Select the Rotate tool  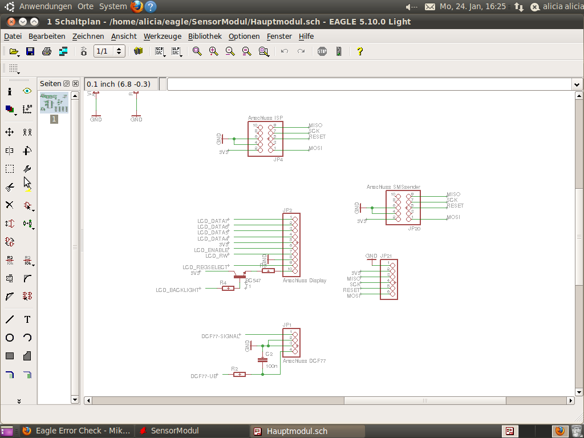[27, 151]
